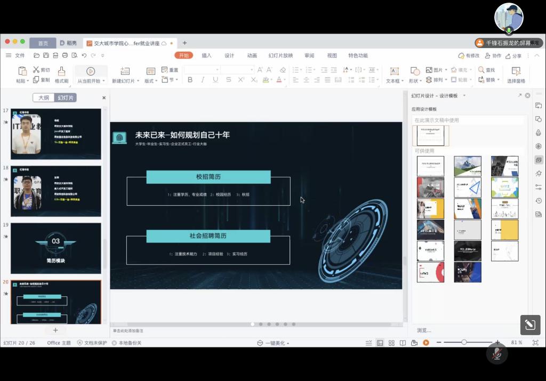The height and width of the screenshot is (381, 546).
Task: Expand the Shapes (形状) dropdown arrow
Action: (421, 81)
